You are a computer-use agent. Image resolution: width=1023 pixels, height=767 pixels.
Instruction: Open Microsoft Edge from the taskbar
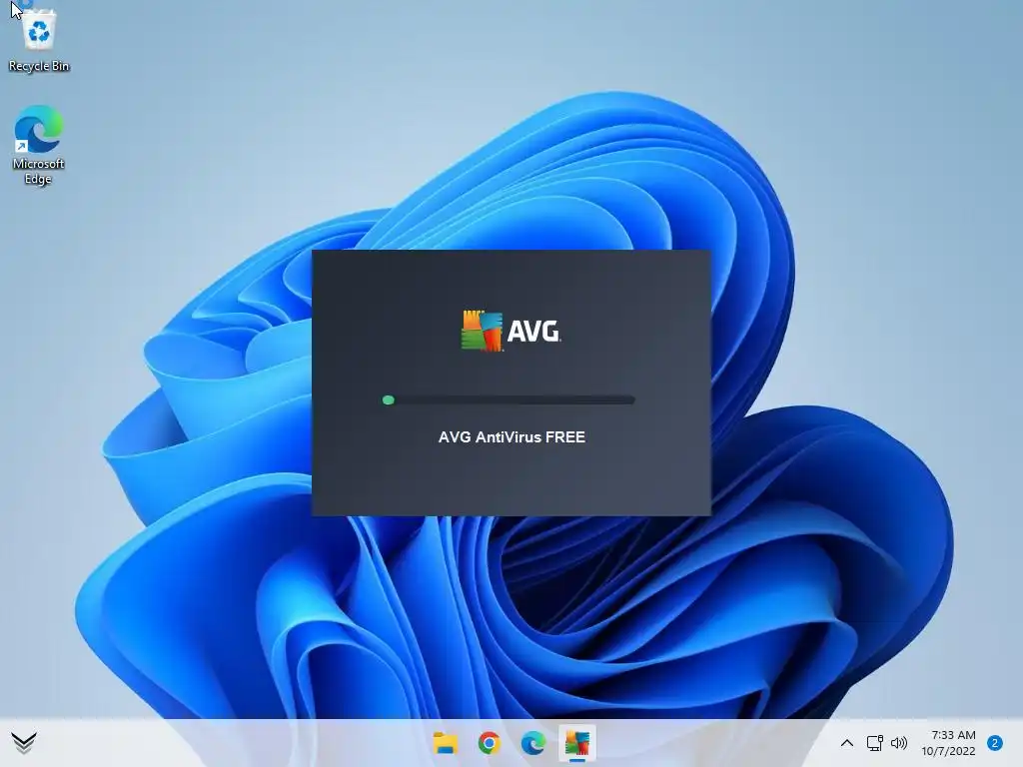pyautogui.click(x=533, y=743)
